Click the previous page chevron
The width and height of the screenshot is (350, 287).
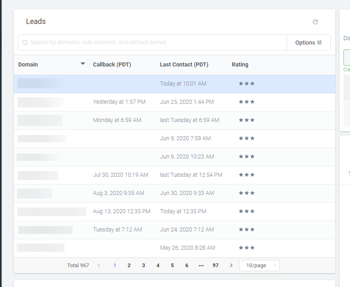click(99, 265)
